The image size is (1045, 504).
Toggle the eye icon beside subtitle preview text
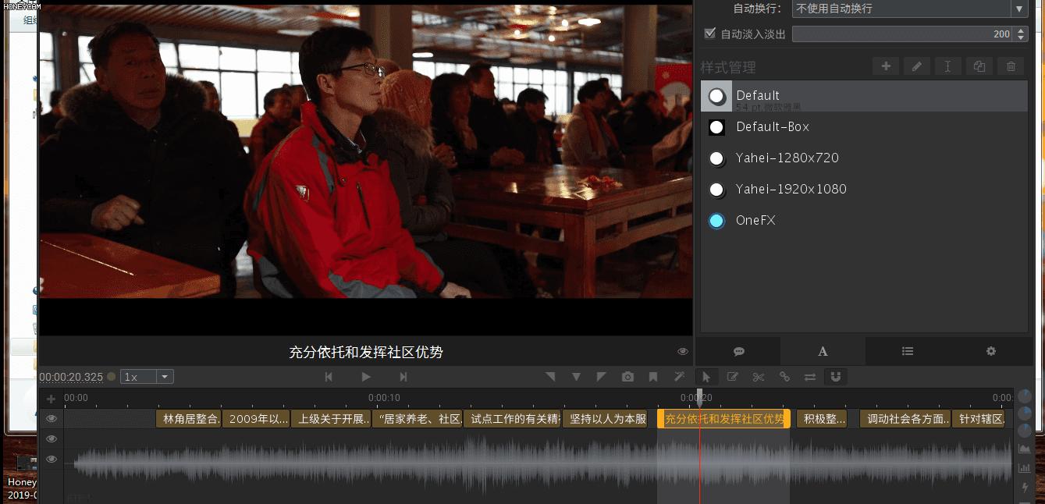(683, 352)
